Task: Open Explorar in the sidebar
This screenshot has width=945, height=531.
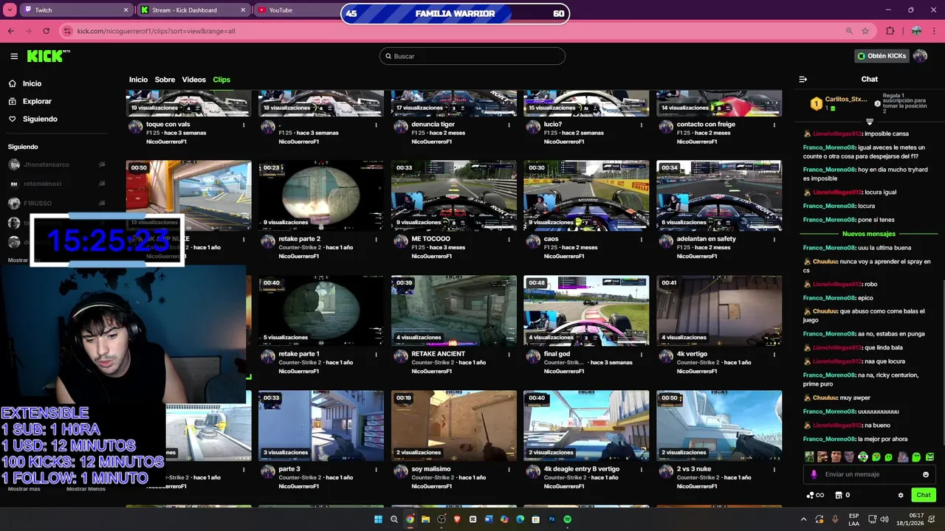Action: pyautogui.click(x=37, y=101)
